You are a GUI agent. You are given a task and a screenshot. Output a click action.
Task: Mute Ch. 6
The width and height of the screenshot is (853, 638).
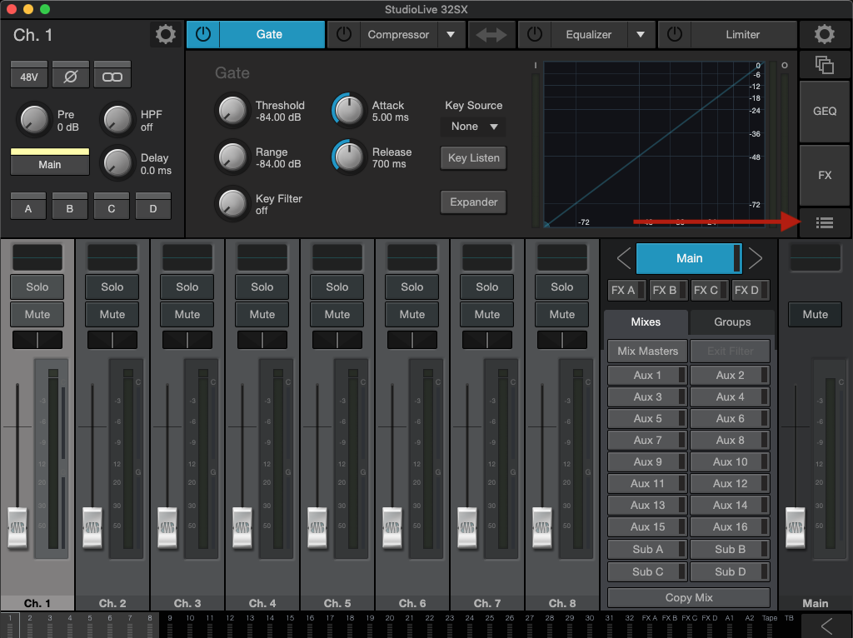pos(412,314)
